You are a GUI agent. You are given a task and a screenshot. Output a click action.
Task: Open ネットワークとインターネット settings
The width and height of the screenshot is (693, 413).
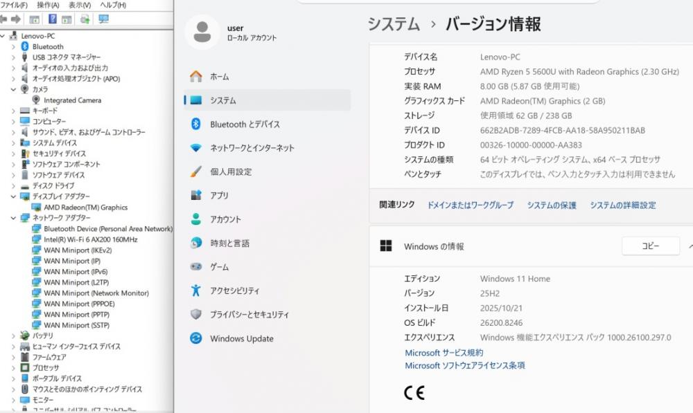click(x=267, y=148)
